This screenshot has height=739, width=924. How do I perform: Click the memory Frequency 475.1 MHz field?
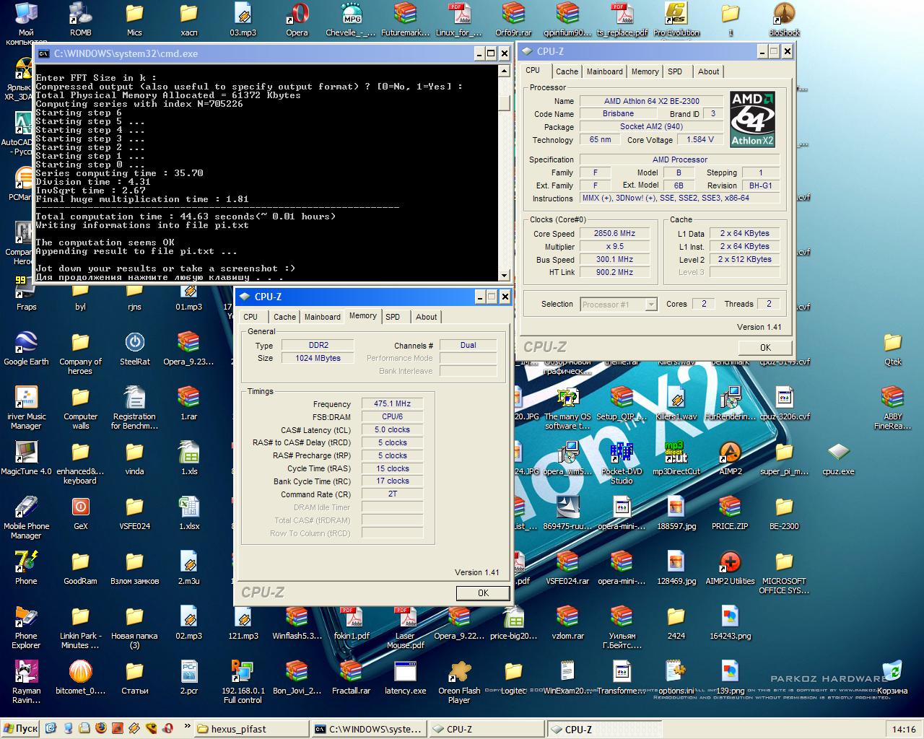tap(392, 404)
